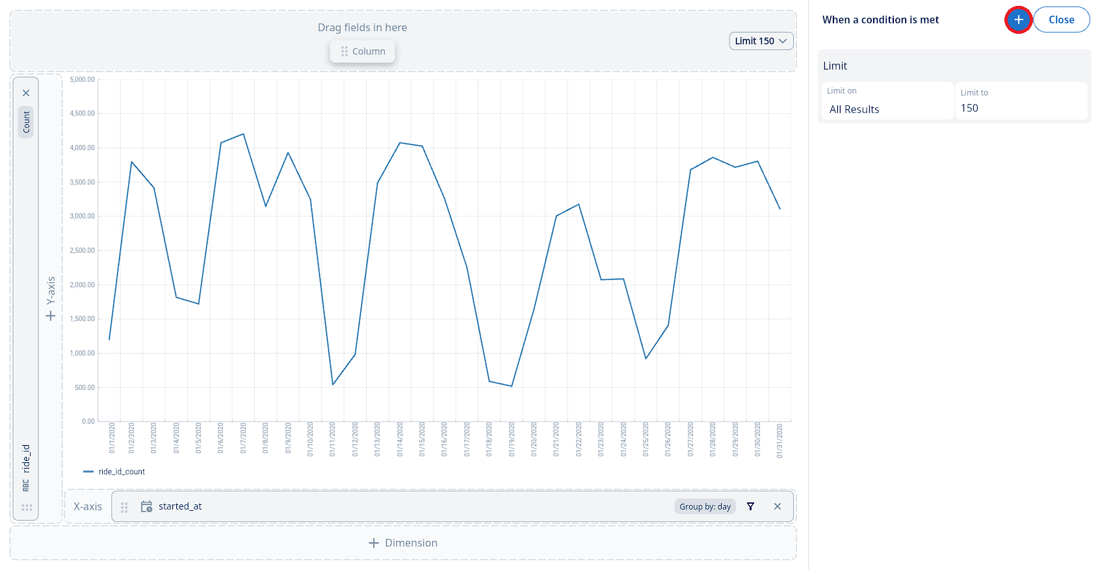The height and width of the screenshot is (570, 1100).
Task: Open the Limit 150 dropdown
Action: pos(761,41)
